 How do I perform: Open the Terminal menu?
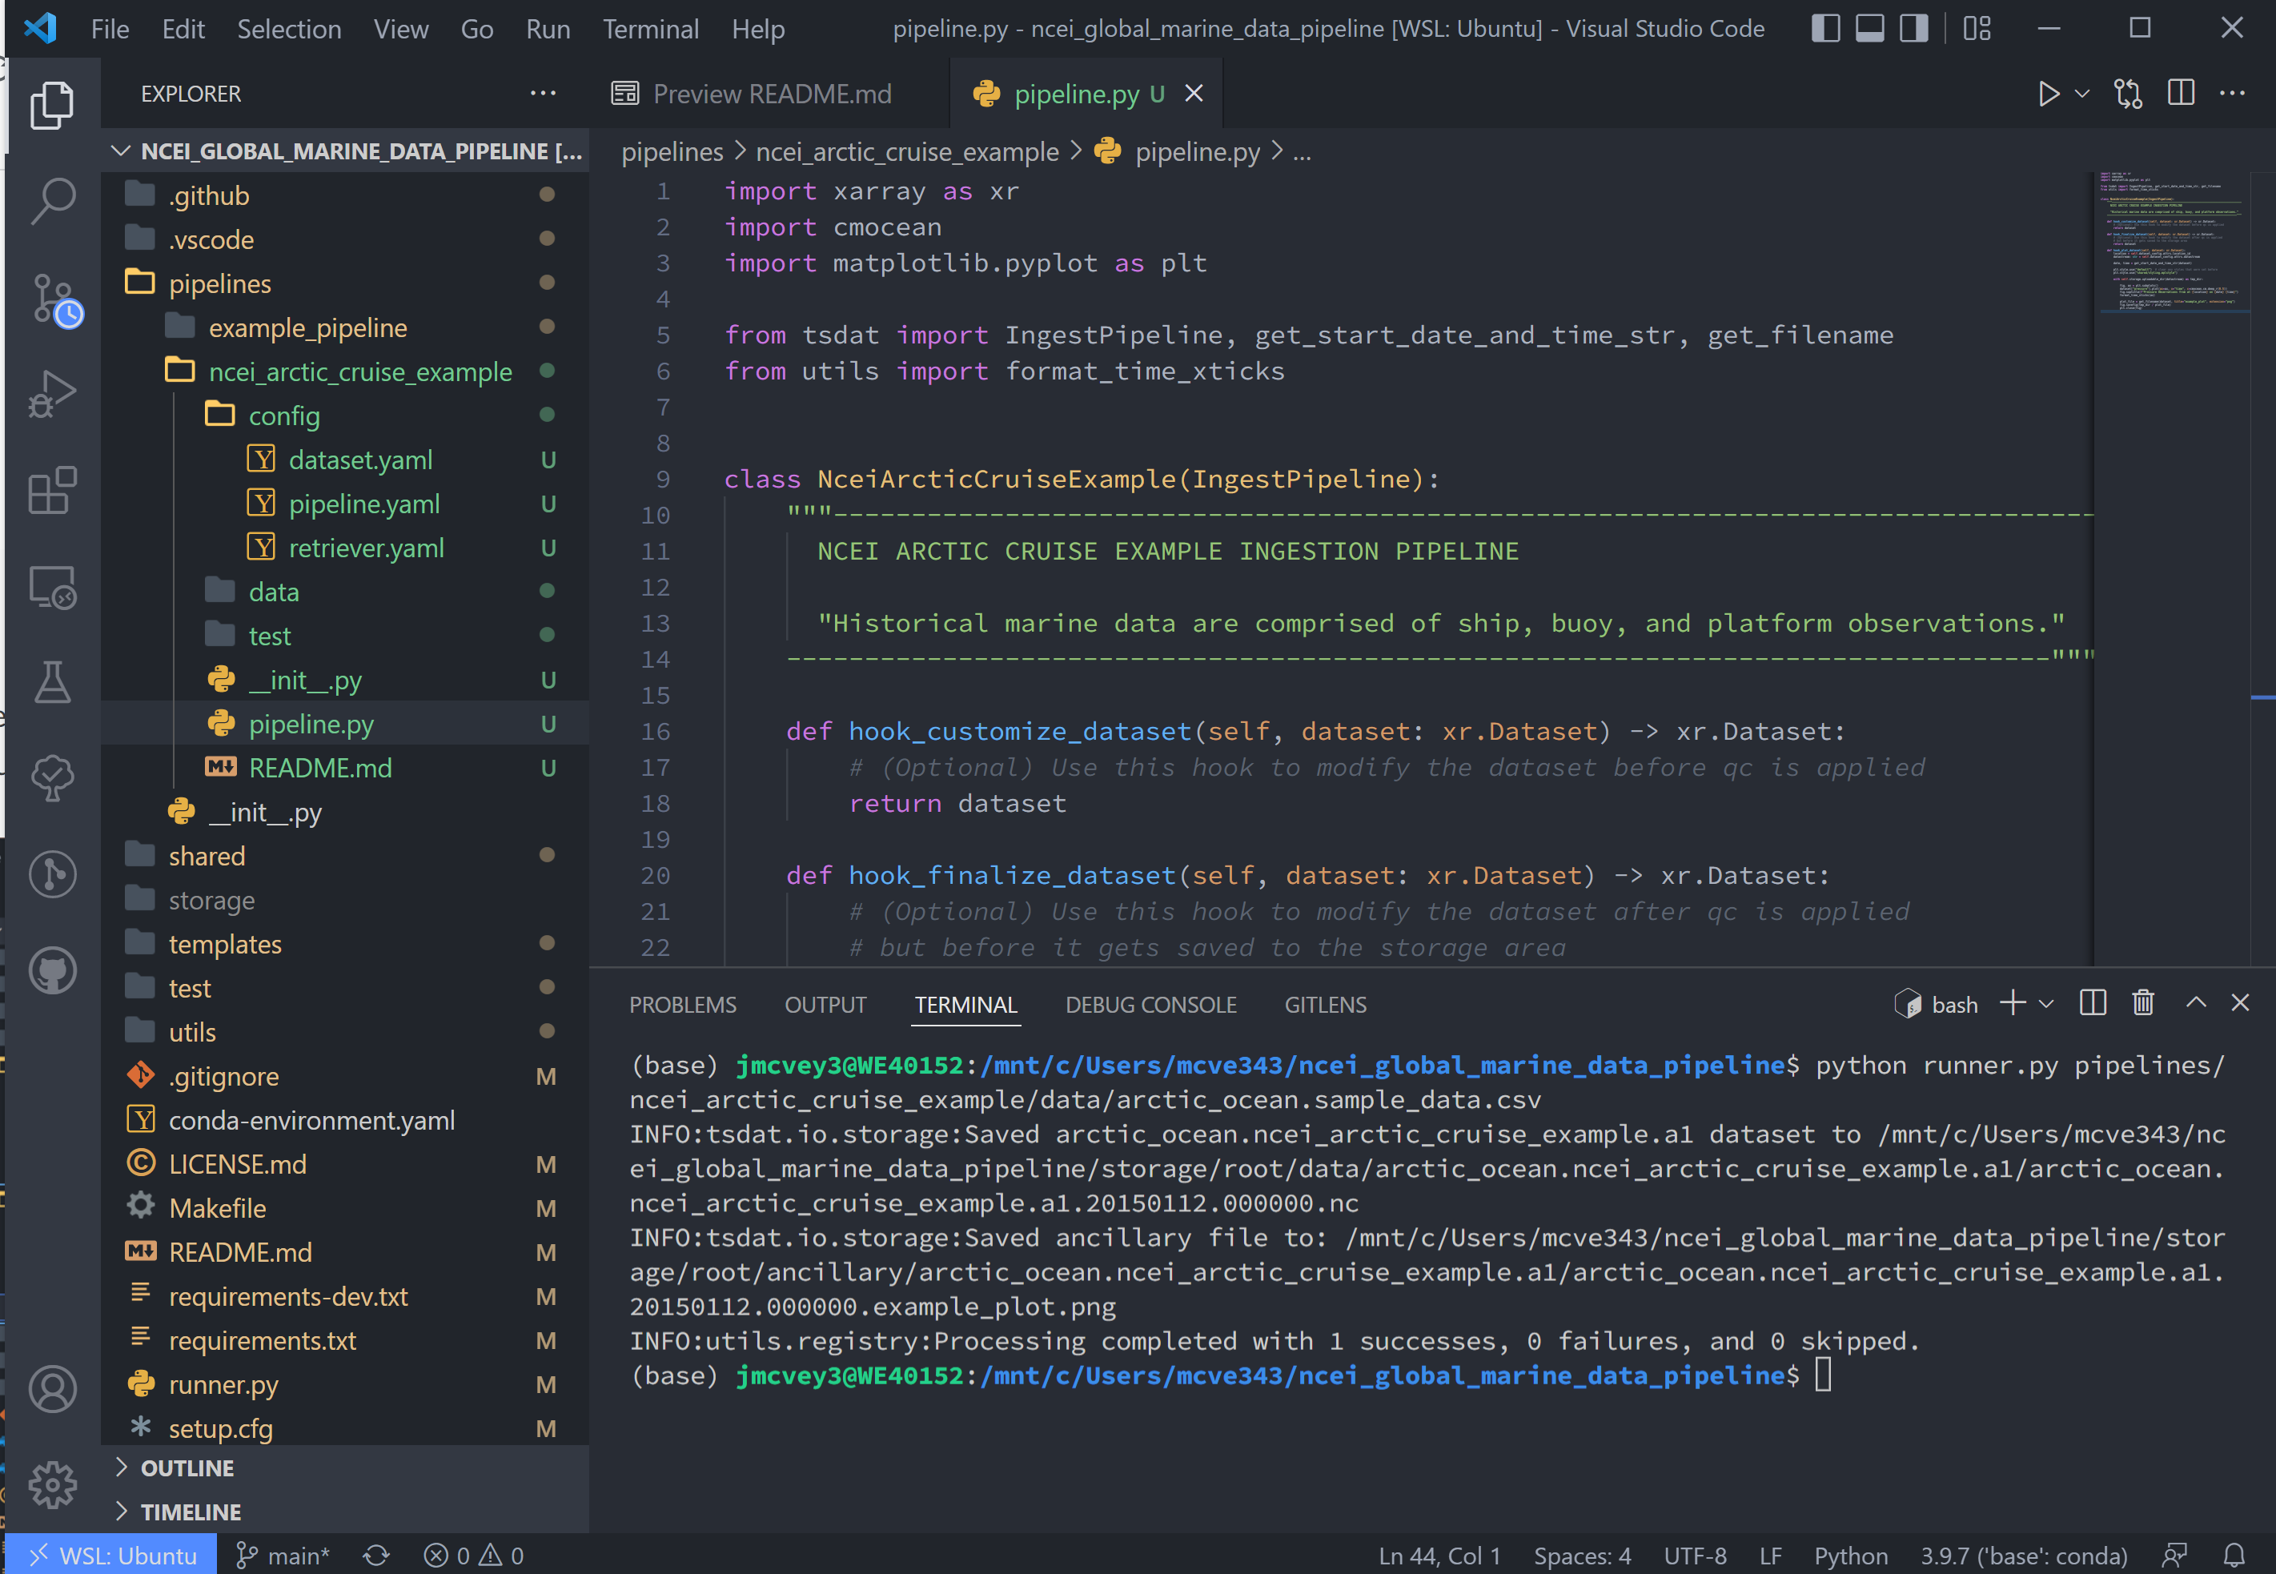pos(651,29)
